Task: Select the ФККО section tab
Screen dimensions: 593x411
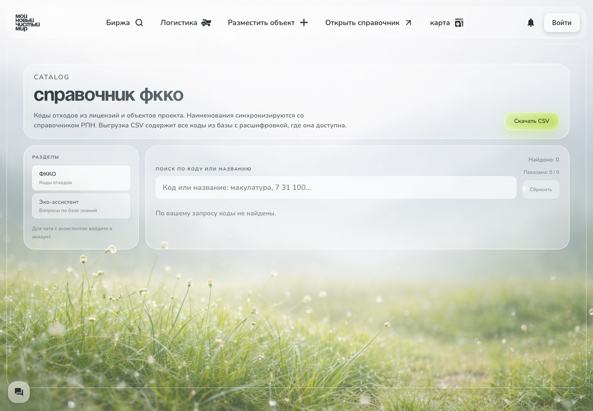Action: [x=81, y=178]
